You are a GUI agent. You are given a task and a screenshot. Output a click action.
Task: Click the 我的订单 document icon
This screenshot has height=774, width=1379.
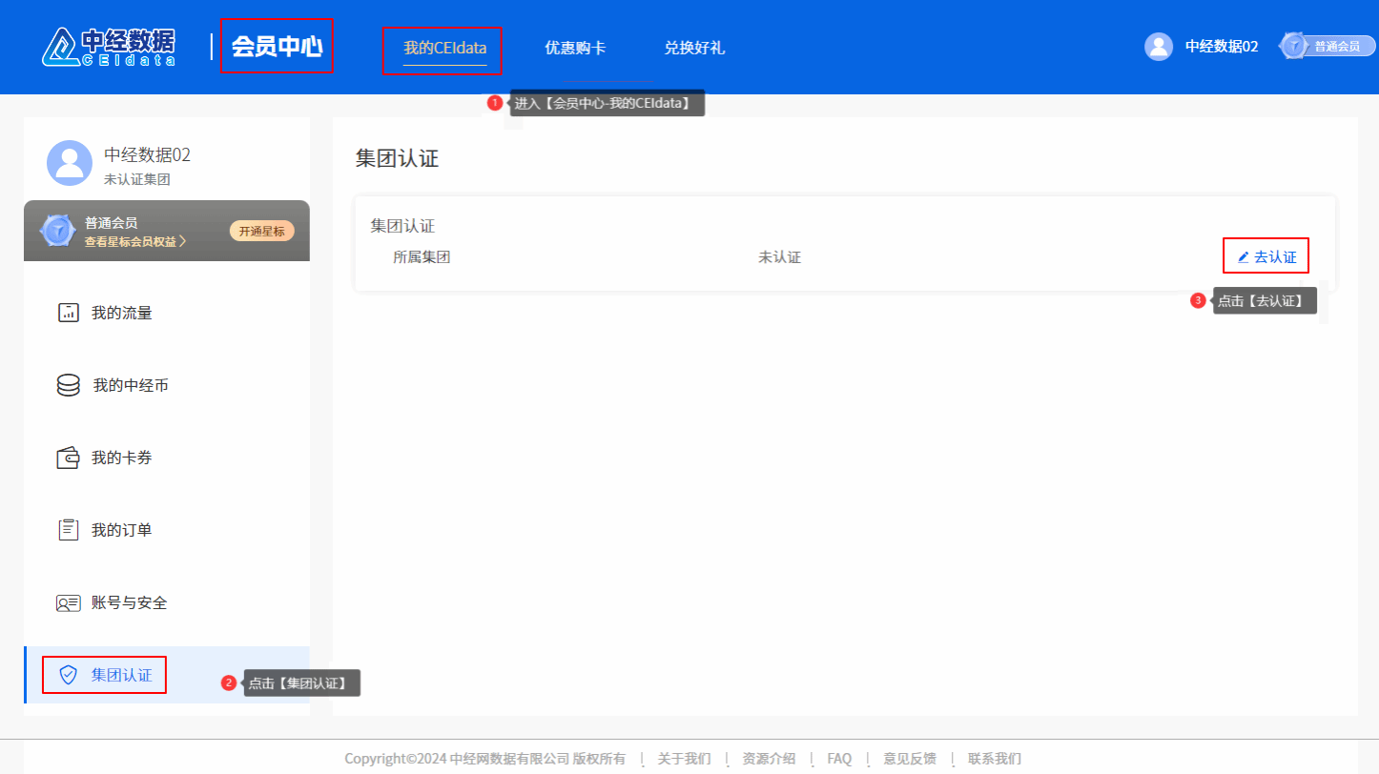click(68, 530)
